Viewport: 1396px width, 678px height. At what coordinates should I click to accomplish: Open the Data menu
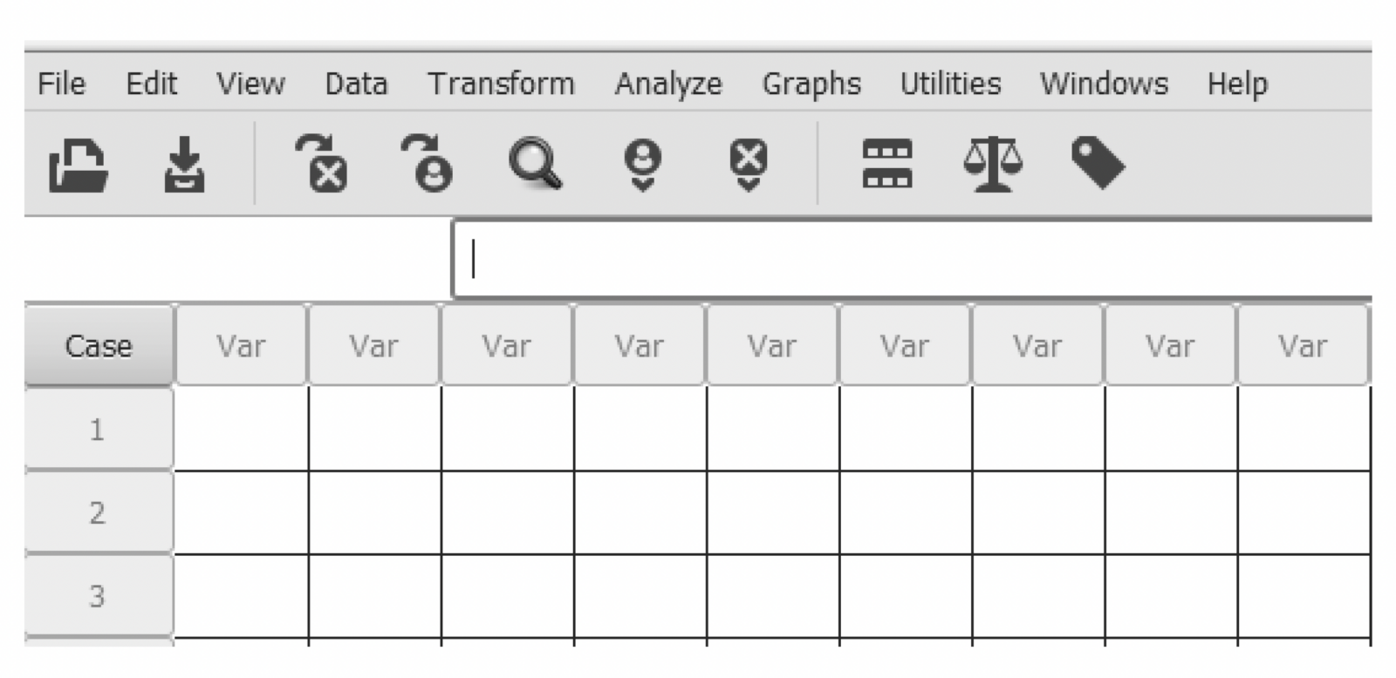pyautogui.click(x=356, y=84)
